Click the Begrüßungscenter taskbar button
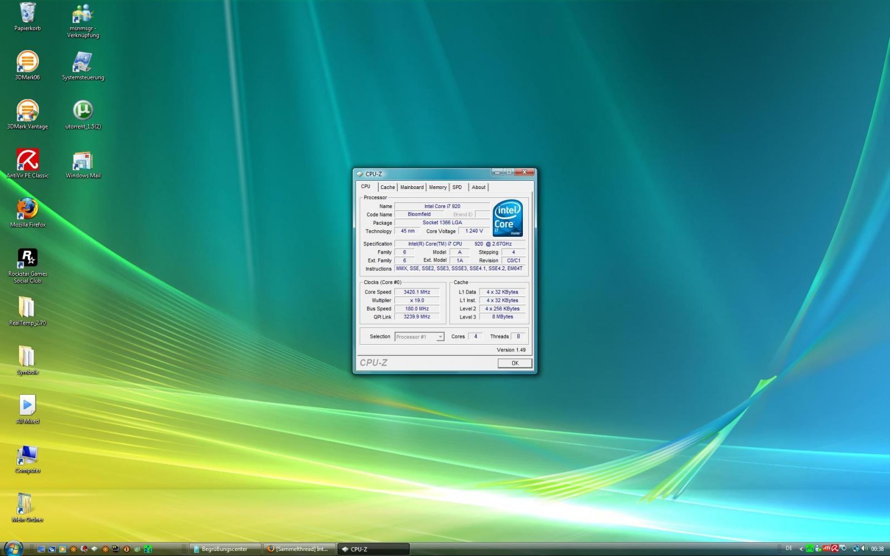 pos(225,549)
